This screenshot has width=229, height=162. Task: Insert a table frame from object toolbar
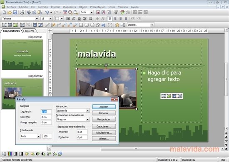(x=10, y=25)
